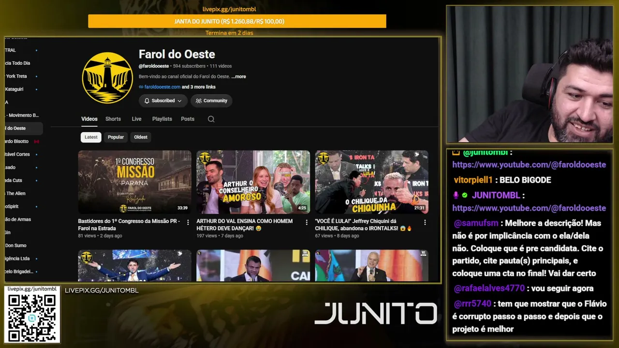Viewport: 619px width, 348px height.
Task: Select the 'ada Cuts' sidebar channel
Action: 14,180
